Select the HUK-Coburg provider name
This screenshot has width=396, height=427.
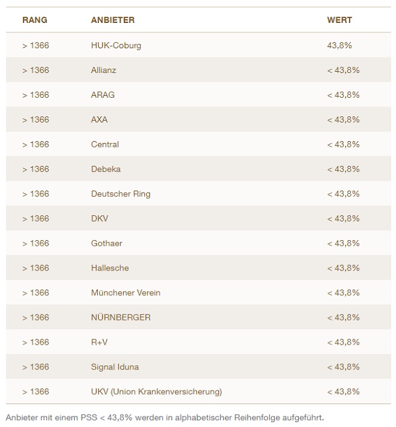[116, 45]
